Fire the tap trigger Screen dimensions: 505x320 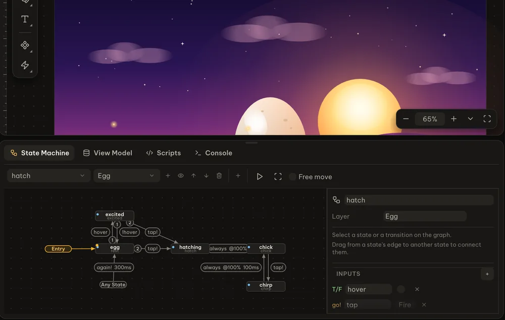pyautogui.click(x=405, y=305)
